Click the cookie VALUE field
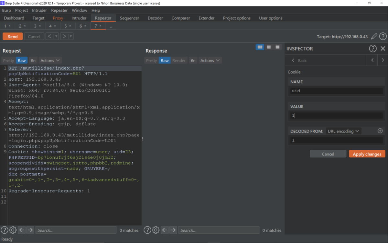388x243 pixels. pos(336,116)
